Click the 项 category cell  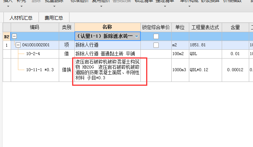coord(67,45)
